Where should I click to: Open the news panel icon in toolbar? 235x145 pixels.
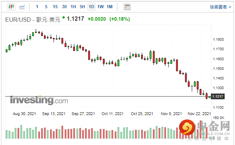pos(127,7)
